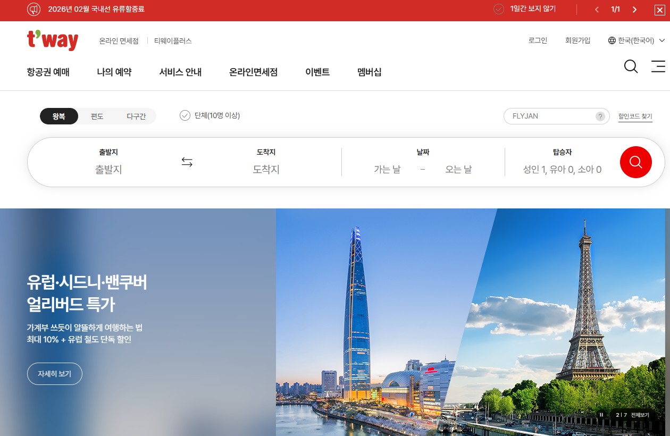Open the 가는 날 date picker
This screenshot has height=436, width=670.
[388, 169]
